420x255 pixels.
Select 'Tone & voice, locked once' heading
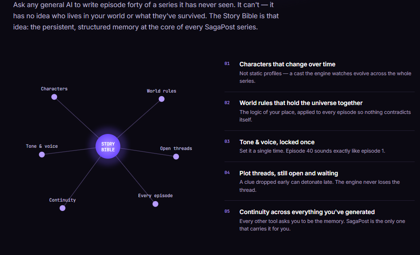(x=277, y=142)
